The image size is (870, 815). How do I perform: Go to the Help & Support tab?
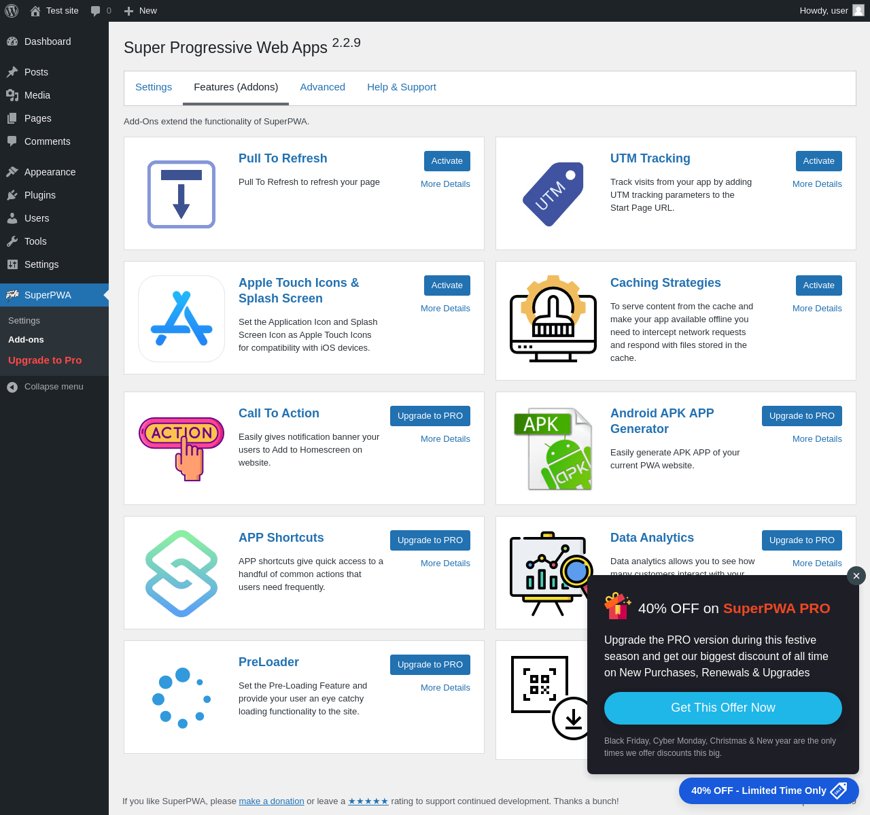coord(402,87)
